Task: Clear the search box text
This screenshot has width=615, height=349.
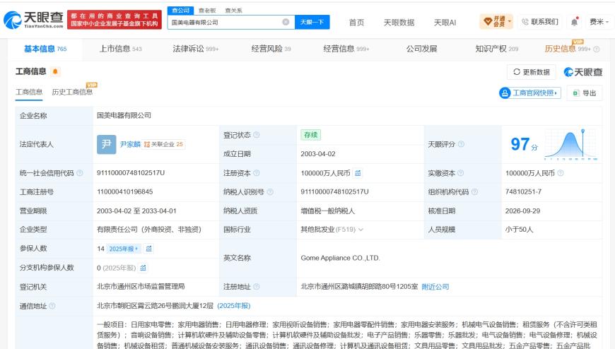Action: (x=286, y=22)
